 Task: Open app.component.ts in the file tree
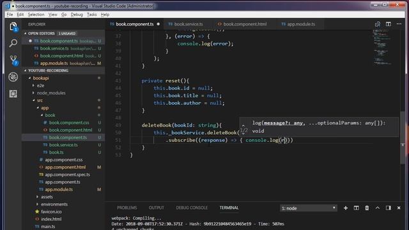click(x=63, y=182)
